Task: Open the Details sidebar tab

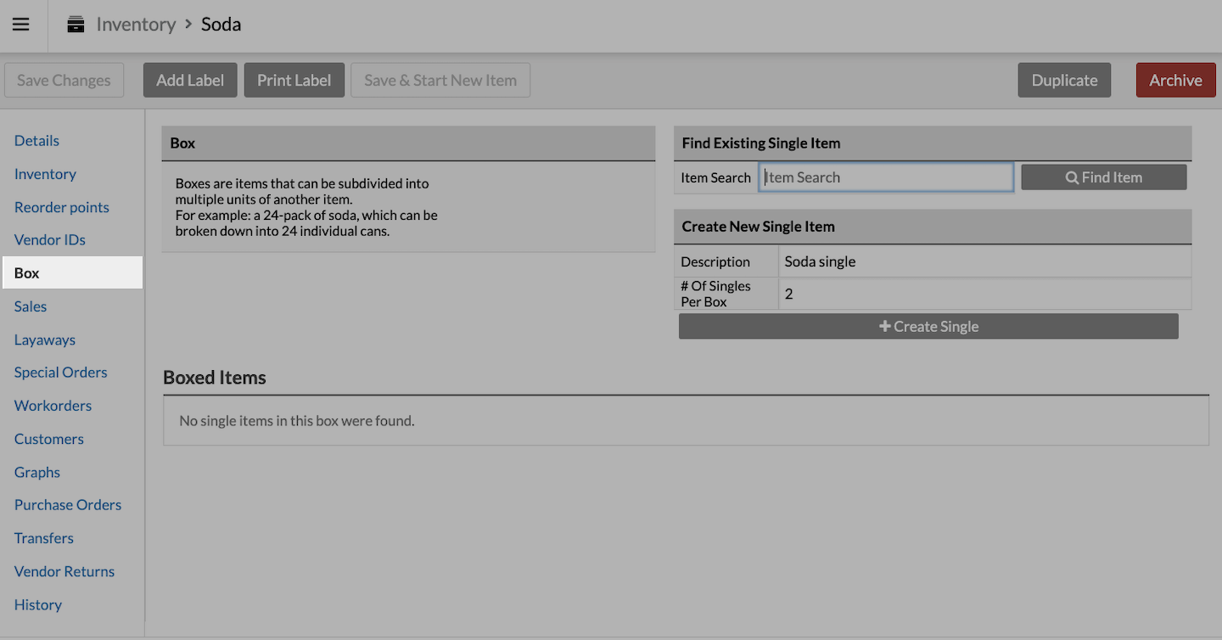Action: [36, 141]
